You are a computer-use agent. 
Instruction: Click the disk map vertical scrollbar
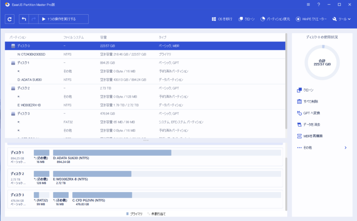tap(286, 184)
